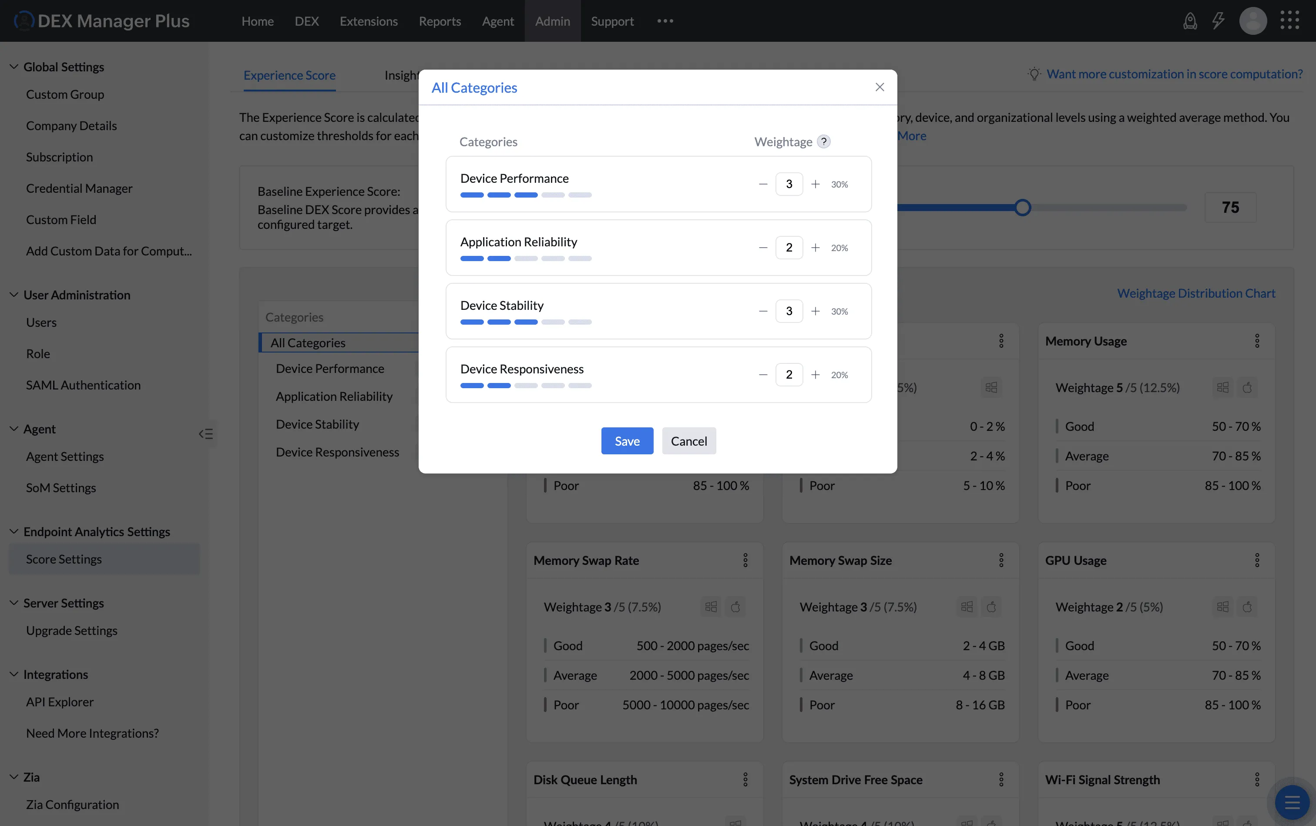Open the Agent top menu
This screenshot has width=1316, height=826.
click(x=498, y=21)
